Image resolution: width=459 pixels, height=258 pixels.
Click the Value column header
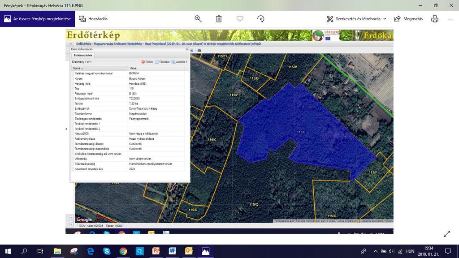(x=156, y=68)
